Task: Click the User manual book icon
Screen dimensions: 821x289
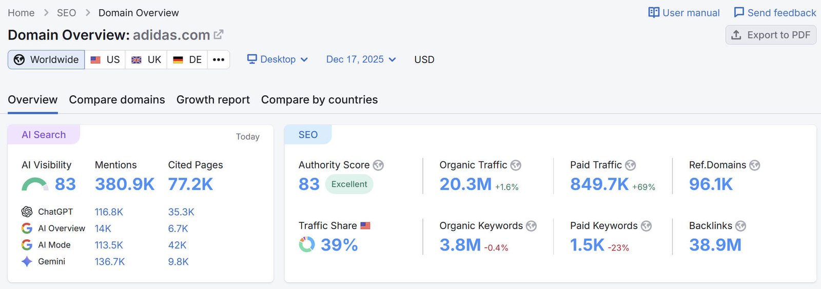Action: (x=654, y=12)
